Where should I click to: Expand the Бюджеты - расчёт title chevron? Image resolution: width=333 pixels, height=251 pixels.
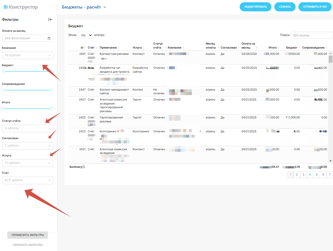[105, 7]
